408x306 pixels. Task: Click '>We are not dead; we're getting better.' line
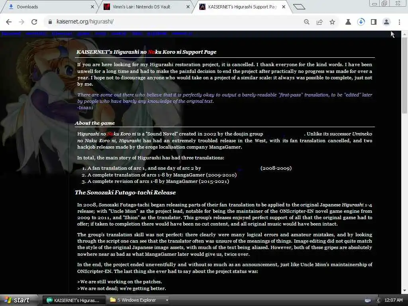coord(122,288)
